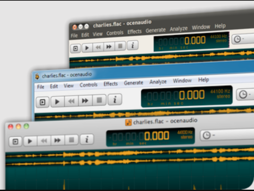The width and height of the screenshot is (254, 191).
Task: Toggle sidebar panel icon in Ubuntu window
Action: tap(75, 48)
